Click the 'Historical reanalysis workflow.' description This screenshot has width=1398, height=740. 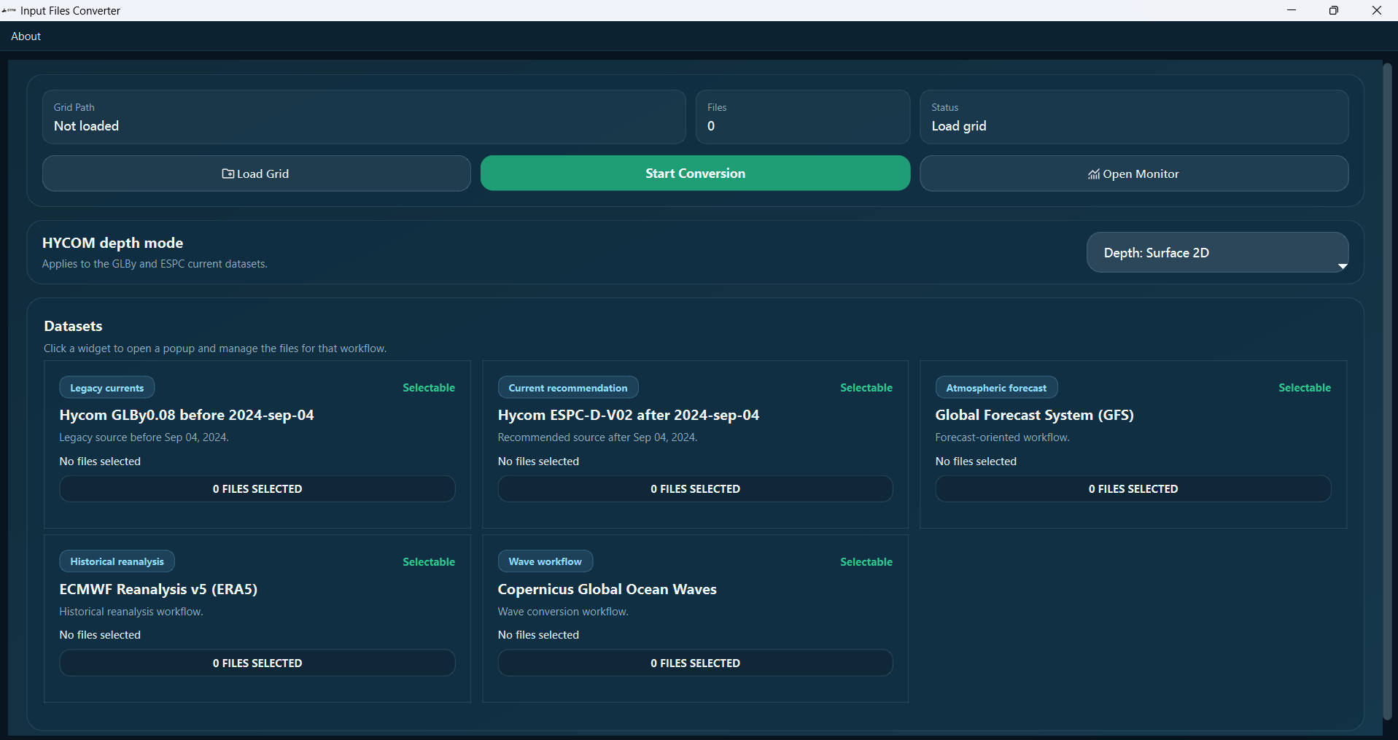click(131, 612)
